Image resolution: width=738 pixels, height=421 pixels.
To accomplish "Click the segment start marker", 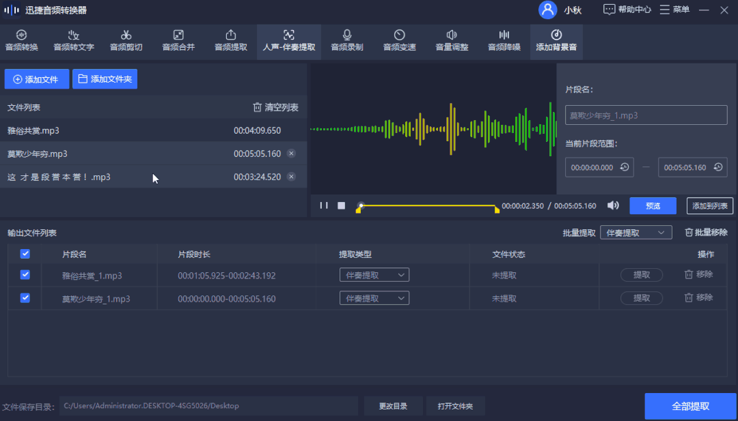I will click(358, 210).
